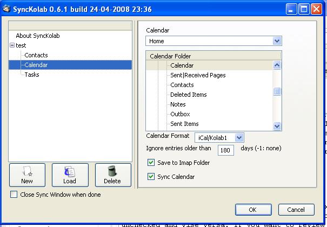
Task: Click the Calendar Folder column header
Action: tap(213, 56)
